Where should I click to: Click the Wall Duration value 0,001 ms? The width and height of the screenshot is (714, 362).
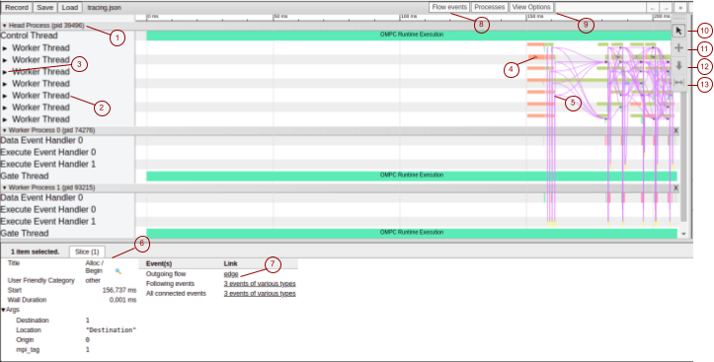point(122,300)
